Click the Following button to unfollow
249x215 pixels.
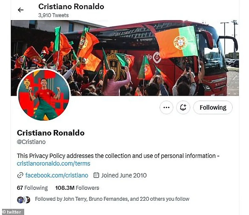pos(213,107)
